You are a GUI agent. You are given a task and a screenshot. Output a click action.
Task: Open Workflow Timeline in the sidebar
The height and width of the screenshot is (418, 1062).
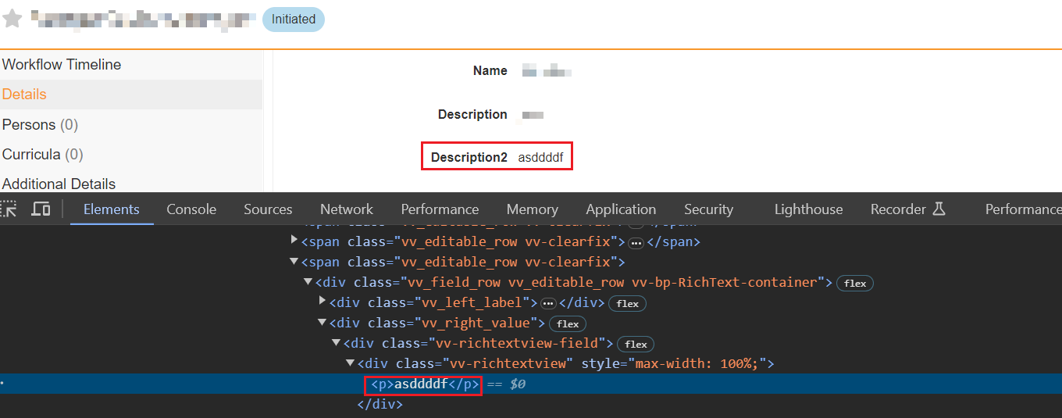tap(62, 65)
